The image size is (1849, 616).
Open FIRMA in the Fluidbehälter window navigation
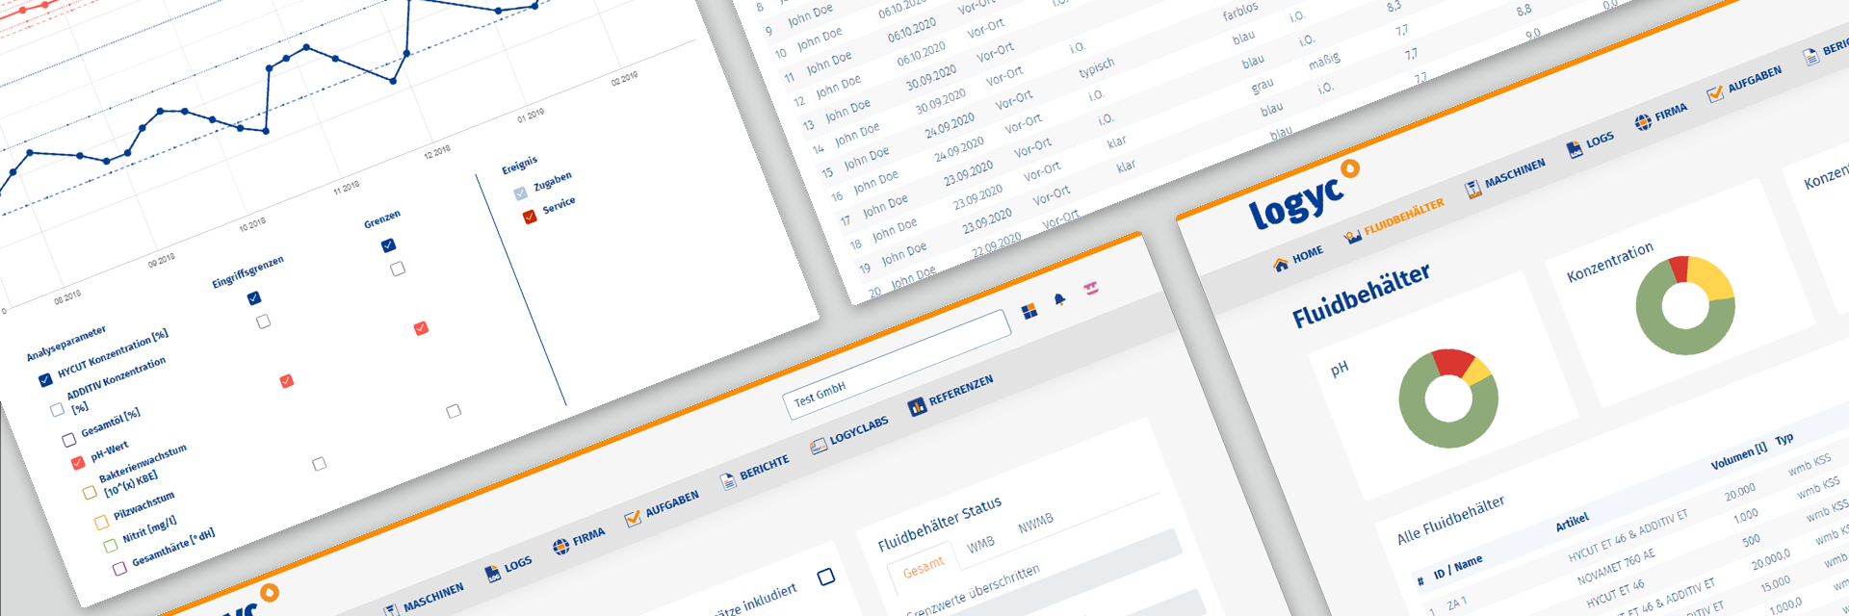1661,115
